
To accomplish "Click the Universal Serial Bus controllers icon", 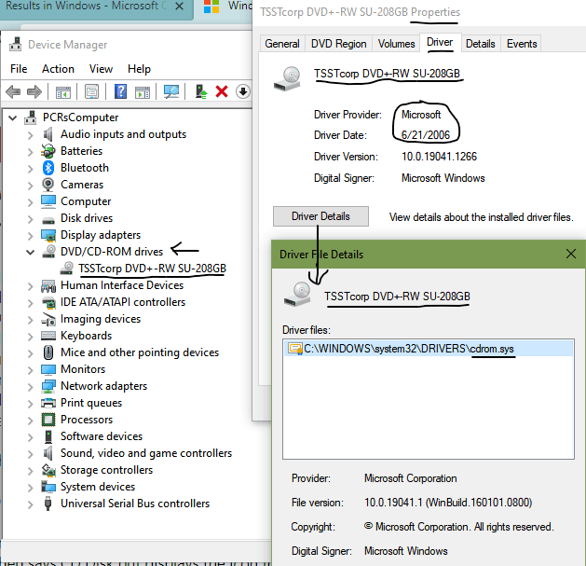I will click(x=48, y=504).
